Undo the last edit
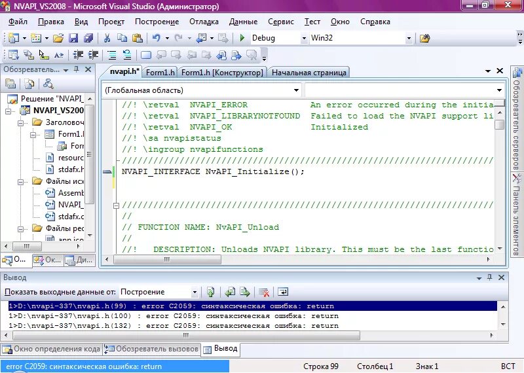524x373 pixels. (156, 38)
